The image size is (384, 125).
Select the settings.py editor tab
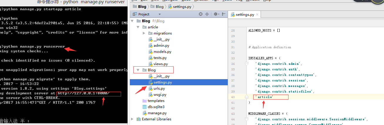click(x=244, y=15)
